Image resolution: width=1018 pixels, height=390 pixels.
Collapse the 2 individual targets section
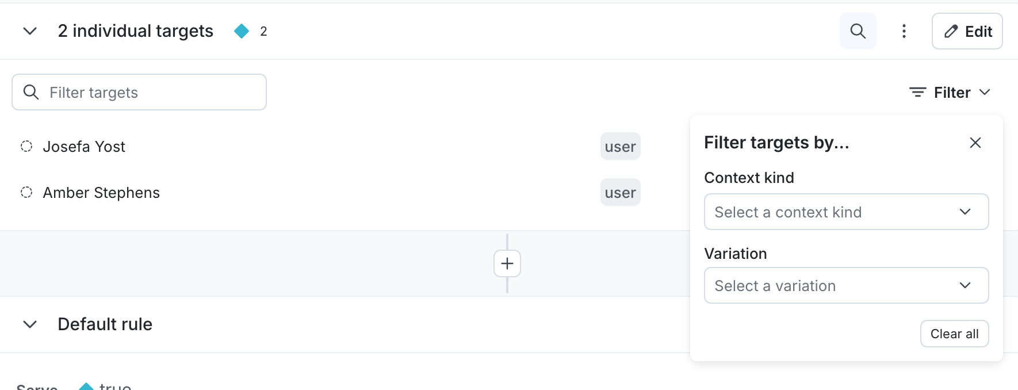click(x=29, y=31)
